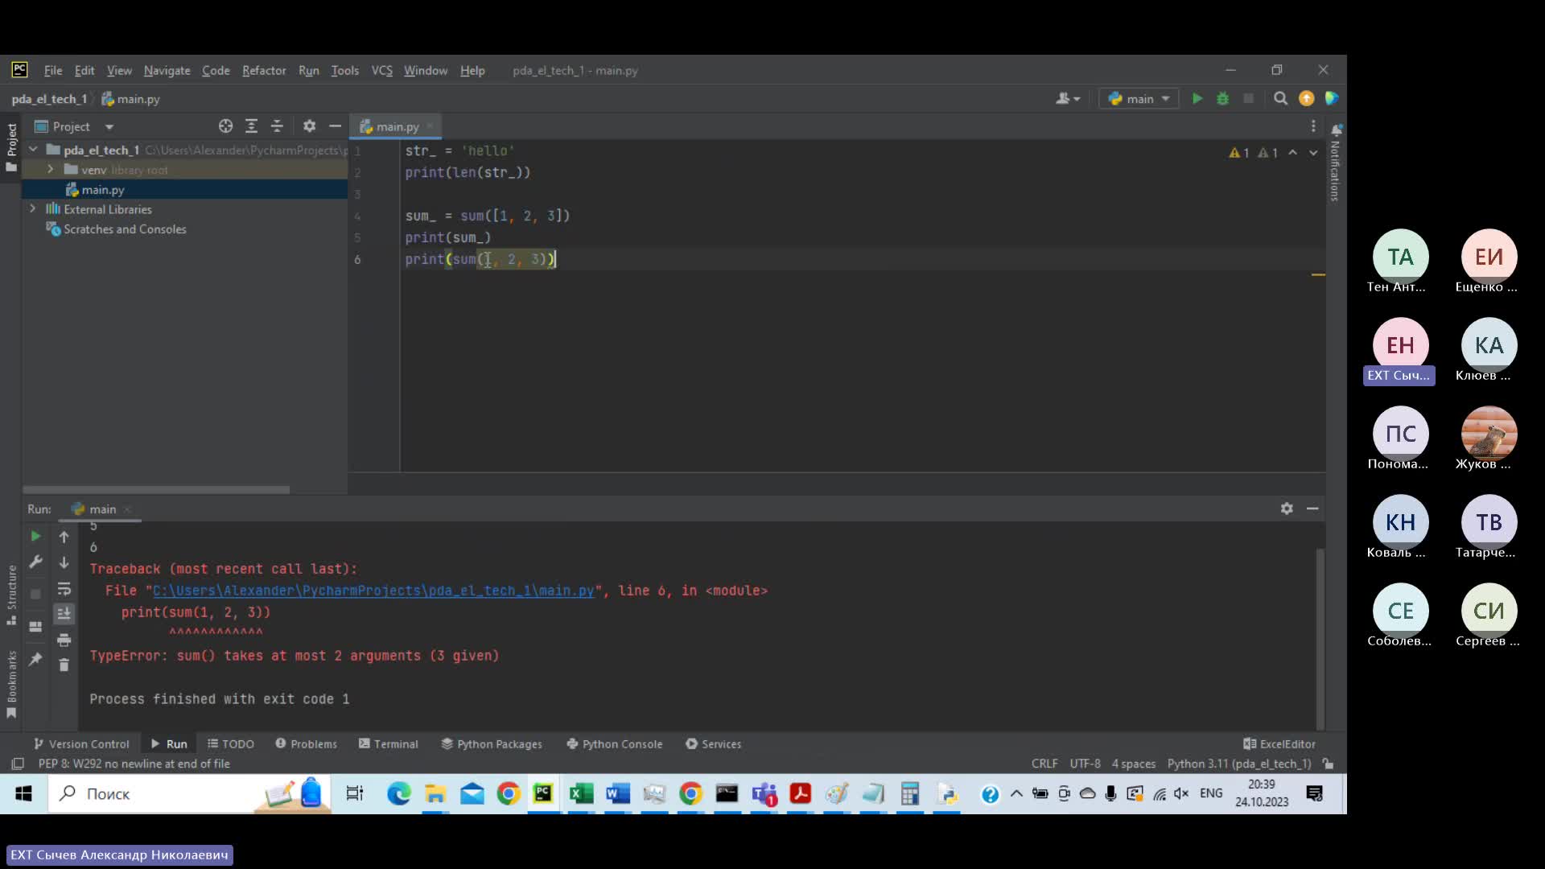
Task: Toggle the Structure side tool window
Action: pos(11,595)
